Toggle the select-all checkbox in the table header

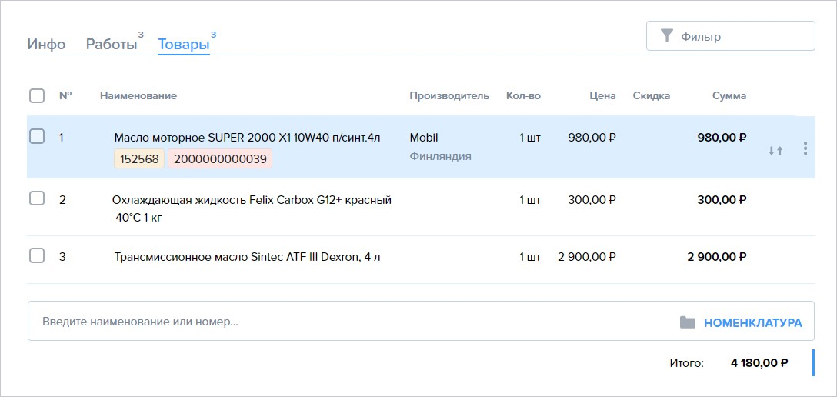37,96
